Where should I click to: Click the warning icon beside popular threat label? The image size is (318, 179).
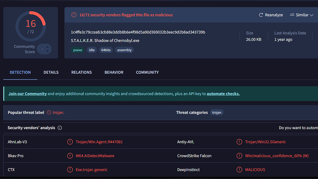pos(49,112)
